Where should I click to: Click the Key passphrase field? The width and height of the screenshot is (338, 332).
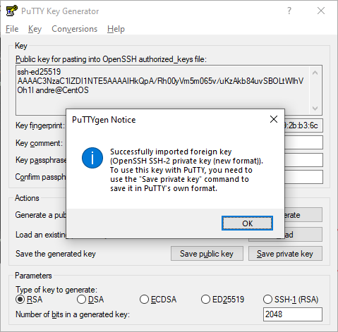(303, 160)
